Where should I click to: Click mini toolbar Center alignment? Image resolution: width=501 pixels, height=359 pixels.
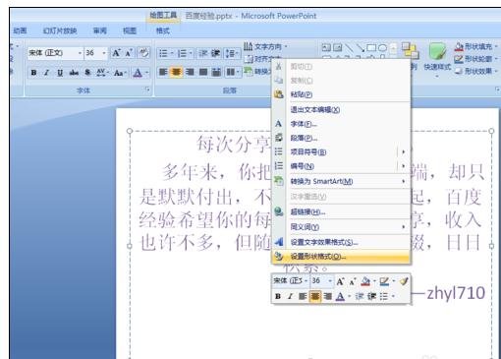tap(315, 296)
